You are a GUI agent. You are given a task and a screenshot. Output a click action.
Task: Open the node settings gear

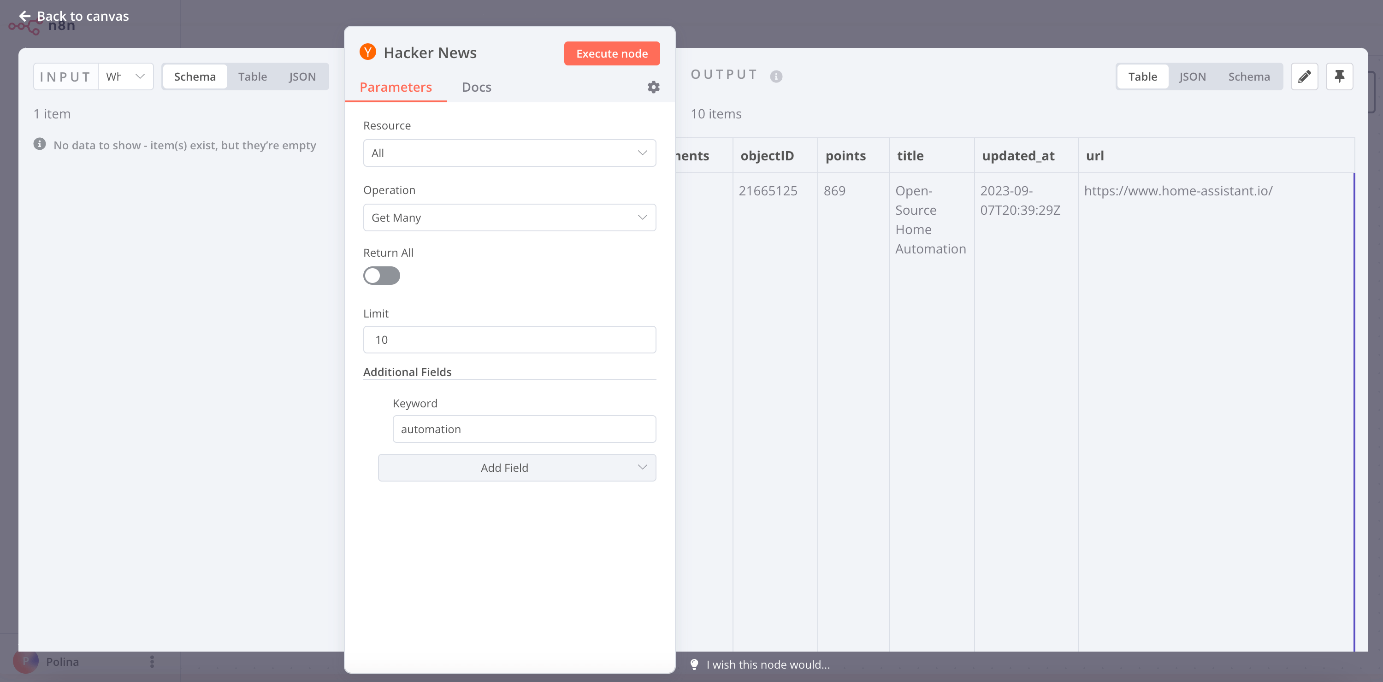(653, 87)
